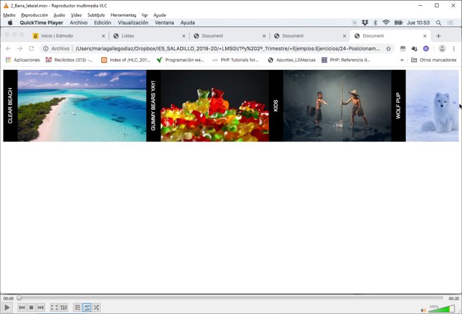Switch to the Listas tab

[x=150, y=36]
